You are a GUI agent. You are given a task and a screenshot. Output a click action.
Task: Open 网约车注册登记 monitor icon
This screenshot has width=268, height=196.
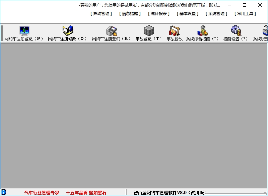(x=24, y=31)
